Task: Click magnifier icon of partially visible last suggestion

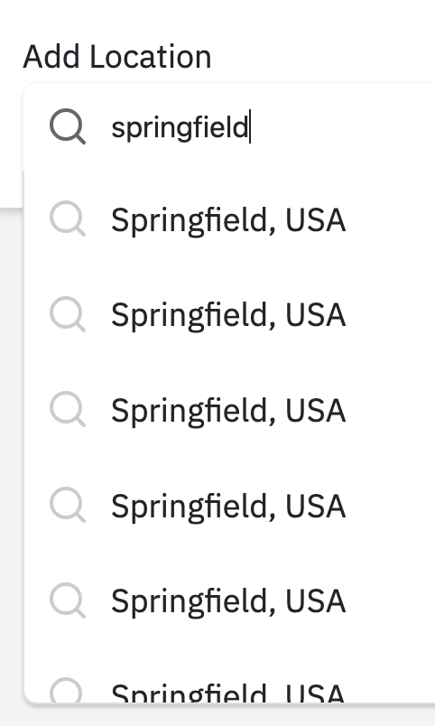Action: point(68,690)
